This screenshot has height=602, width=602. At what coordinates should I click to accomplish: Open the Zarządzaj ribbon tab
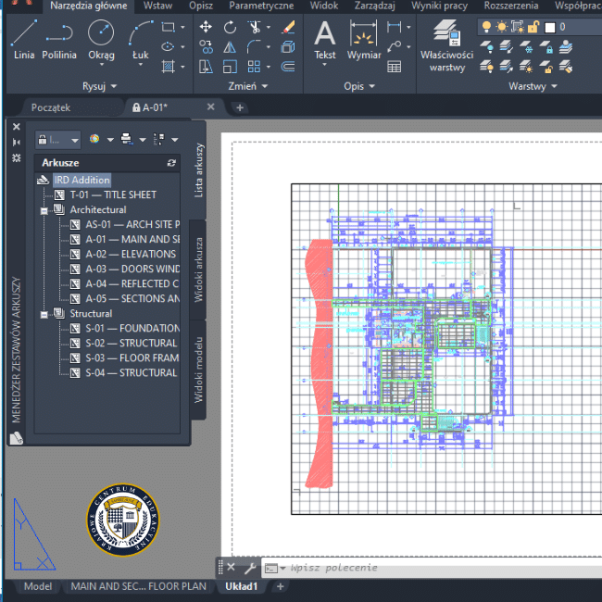point(375,6)
